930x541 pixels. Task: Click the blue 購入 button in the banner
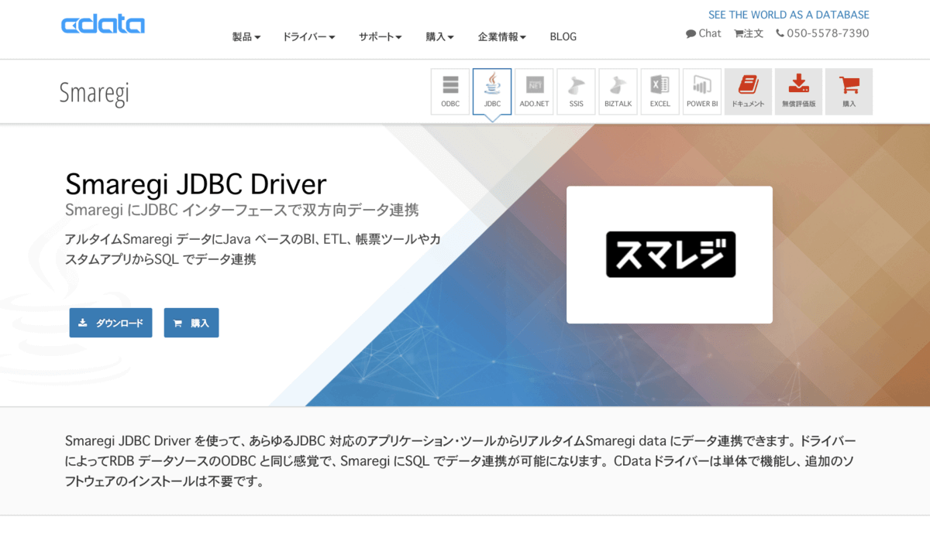(x=191, y=323)
